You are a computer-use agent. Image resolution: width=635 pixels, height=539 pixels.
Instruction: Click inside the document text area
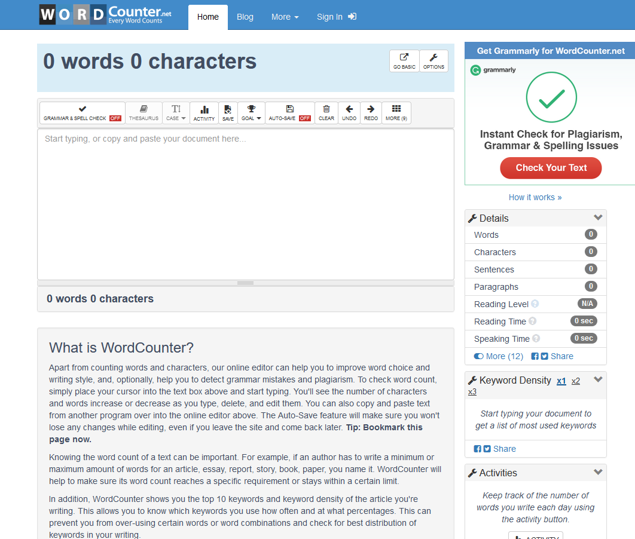point(245,204)
